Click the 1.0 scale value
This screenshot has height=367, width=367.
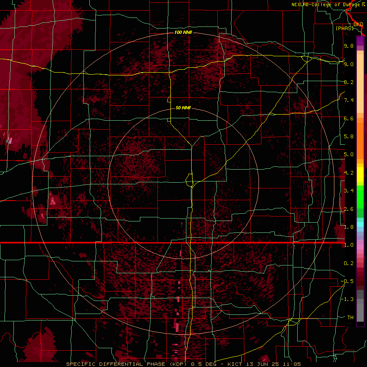[349, 245]
